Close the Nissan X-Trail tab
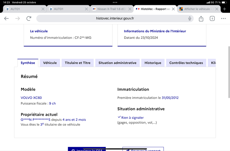Screen dimensions: 230x151 130,9
